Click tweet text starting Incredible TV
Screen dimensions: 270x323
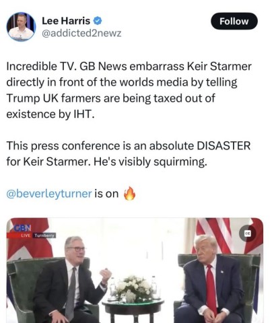click(x=129, y=90)
